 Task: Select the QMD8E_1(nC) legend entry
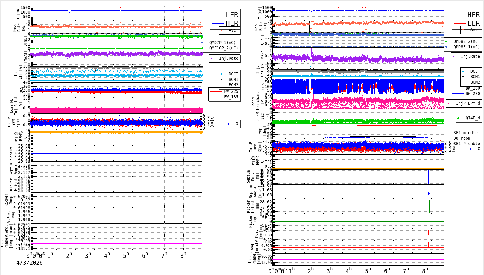point(467,47)
